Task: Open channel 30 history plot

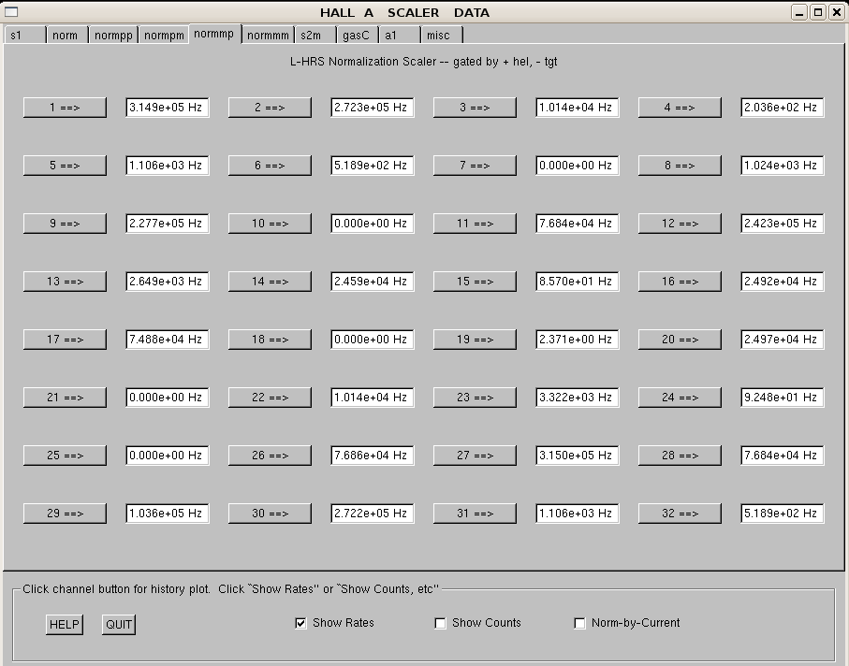Action: (270, 513)
